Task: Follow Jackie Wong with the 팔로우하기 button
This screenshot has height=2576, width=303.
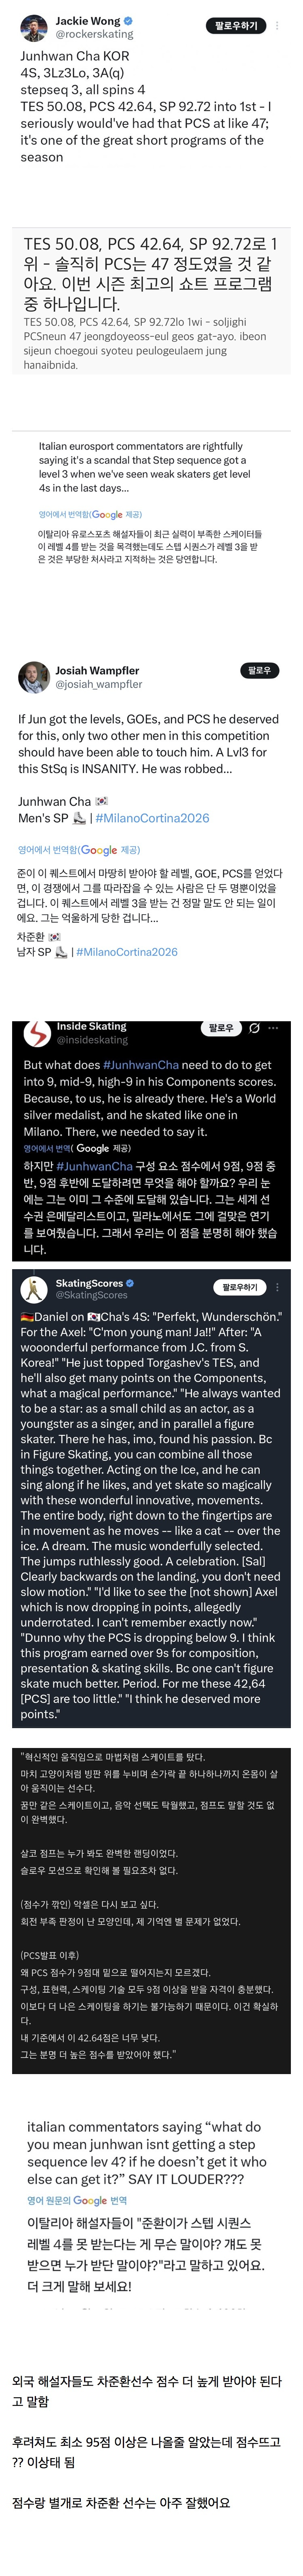Action: [235, 26]
